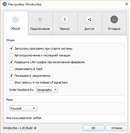Switch to the Подключение tab label

click(x=40, y=29)
